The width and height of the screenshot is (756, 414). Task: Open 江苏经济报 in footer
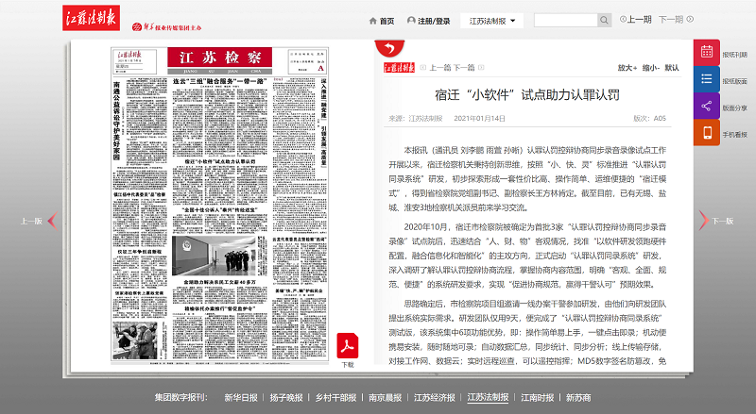(435, 398)
